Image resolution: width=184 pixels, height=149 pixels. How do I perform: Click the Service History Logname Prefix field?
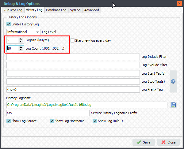point(48,113)
